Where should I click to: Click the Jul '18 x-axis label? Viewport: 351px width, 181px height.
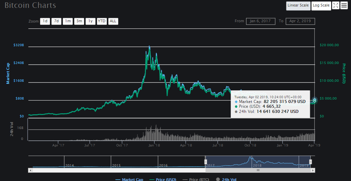pyautogui.click(x=218, y=145)
